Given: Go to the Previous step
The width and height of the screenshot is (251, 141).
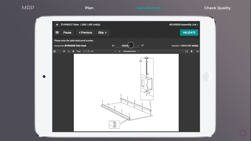Looking at the screenshot, I should point(85,32).
